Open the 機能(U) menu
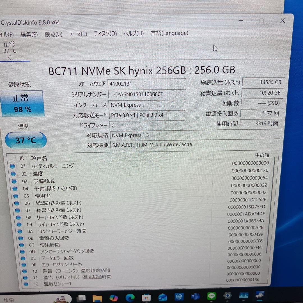303x303 pixels. [53, 34]
